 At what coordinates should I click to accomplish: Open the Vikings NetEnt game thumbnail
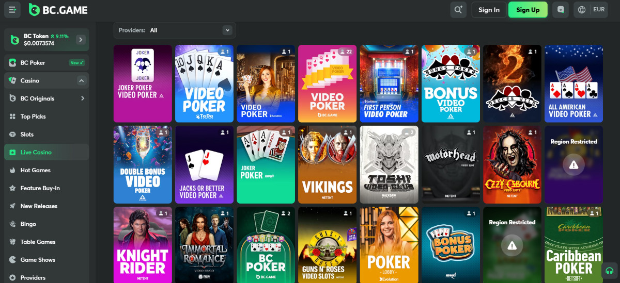pos(327,164)
